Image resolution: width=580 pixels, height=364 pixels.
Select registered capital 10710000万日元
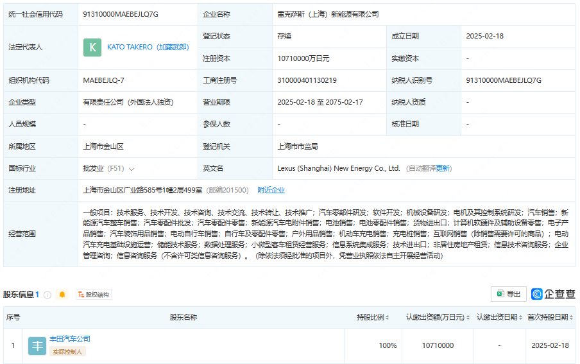click(303, 58)
